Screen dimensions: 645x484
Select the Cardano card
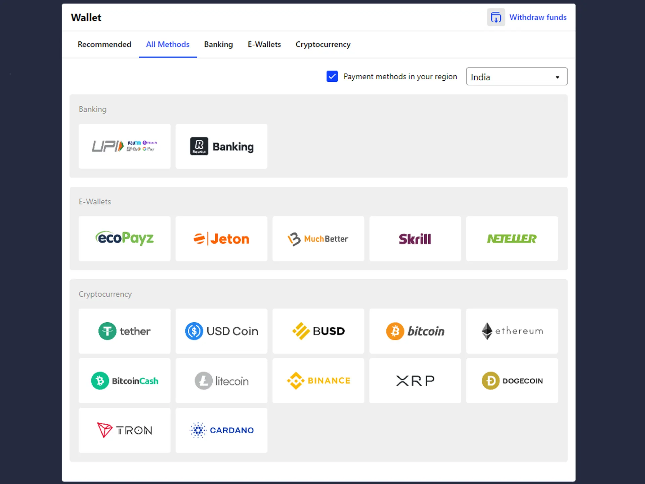pos(221,431)
